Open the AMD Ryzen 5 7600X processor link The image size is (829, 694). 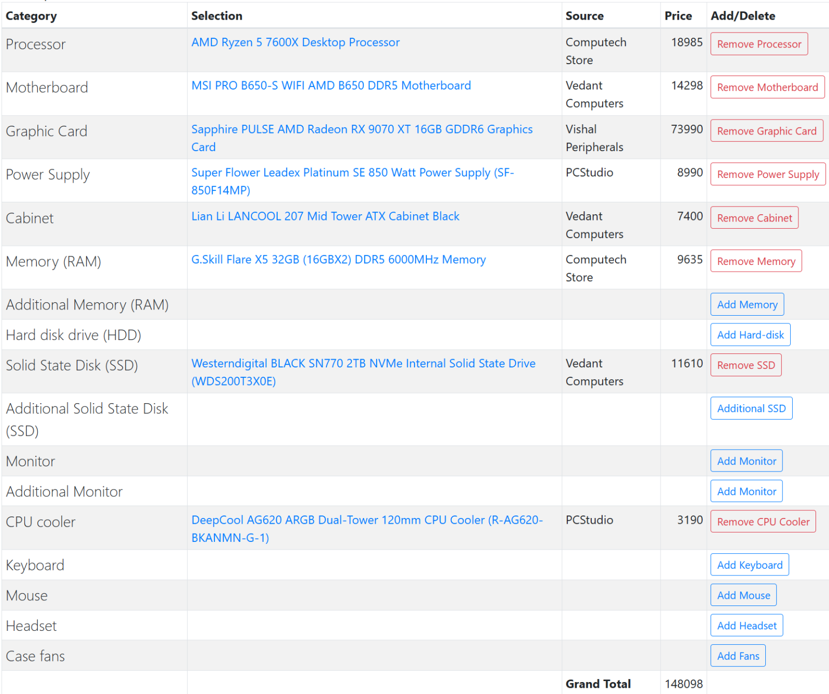[x=295, y=42]
